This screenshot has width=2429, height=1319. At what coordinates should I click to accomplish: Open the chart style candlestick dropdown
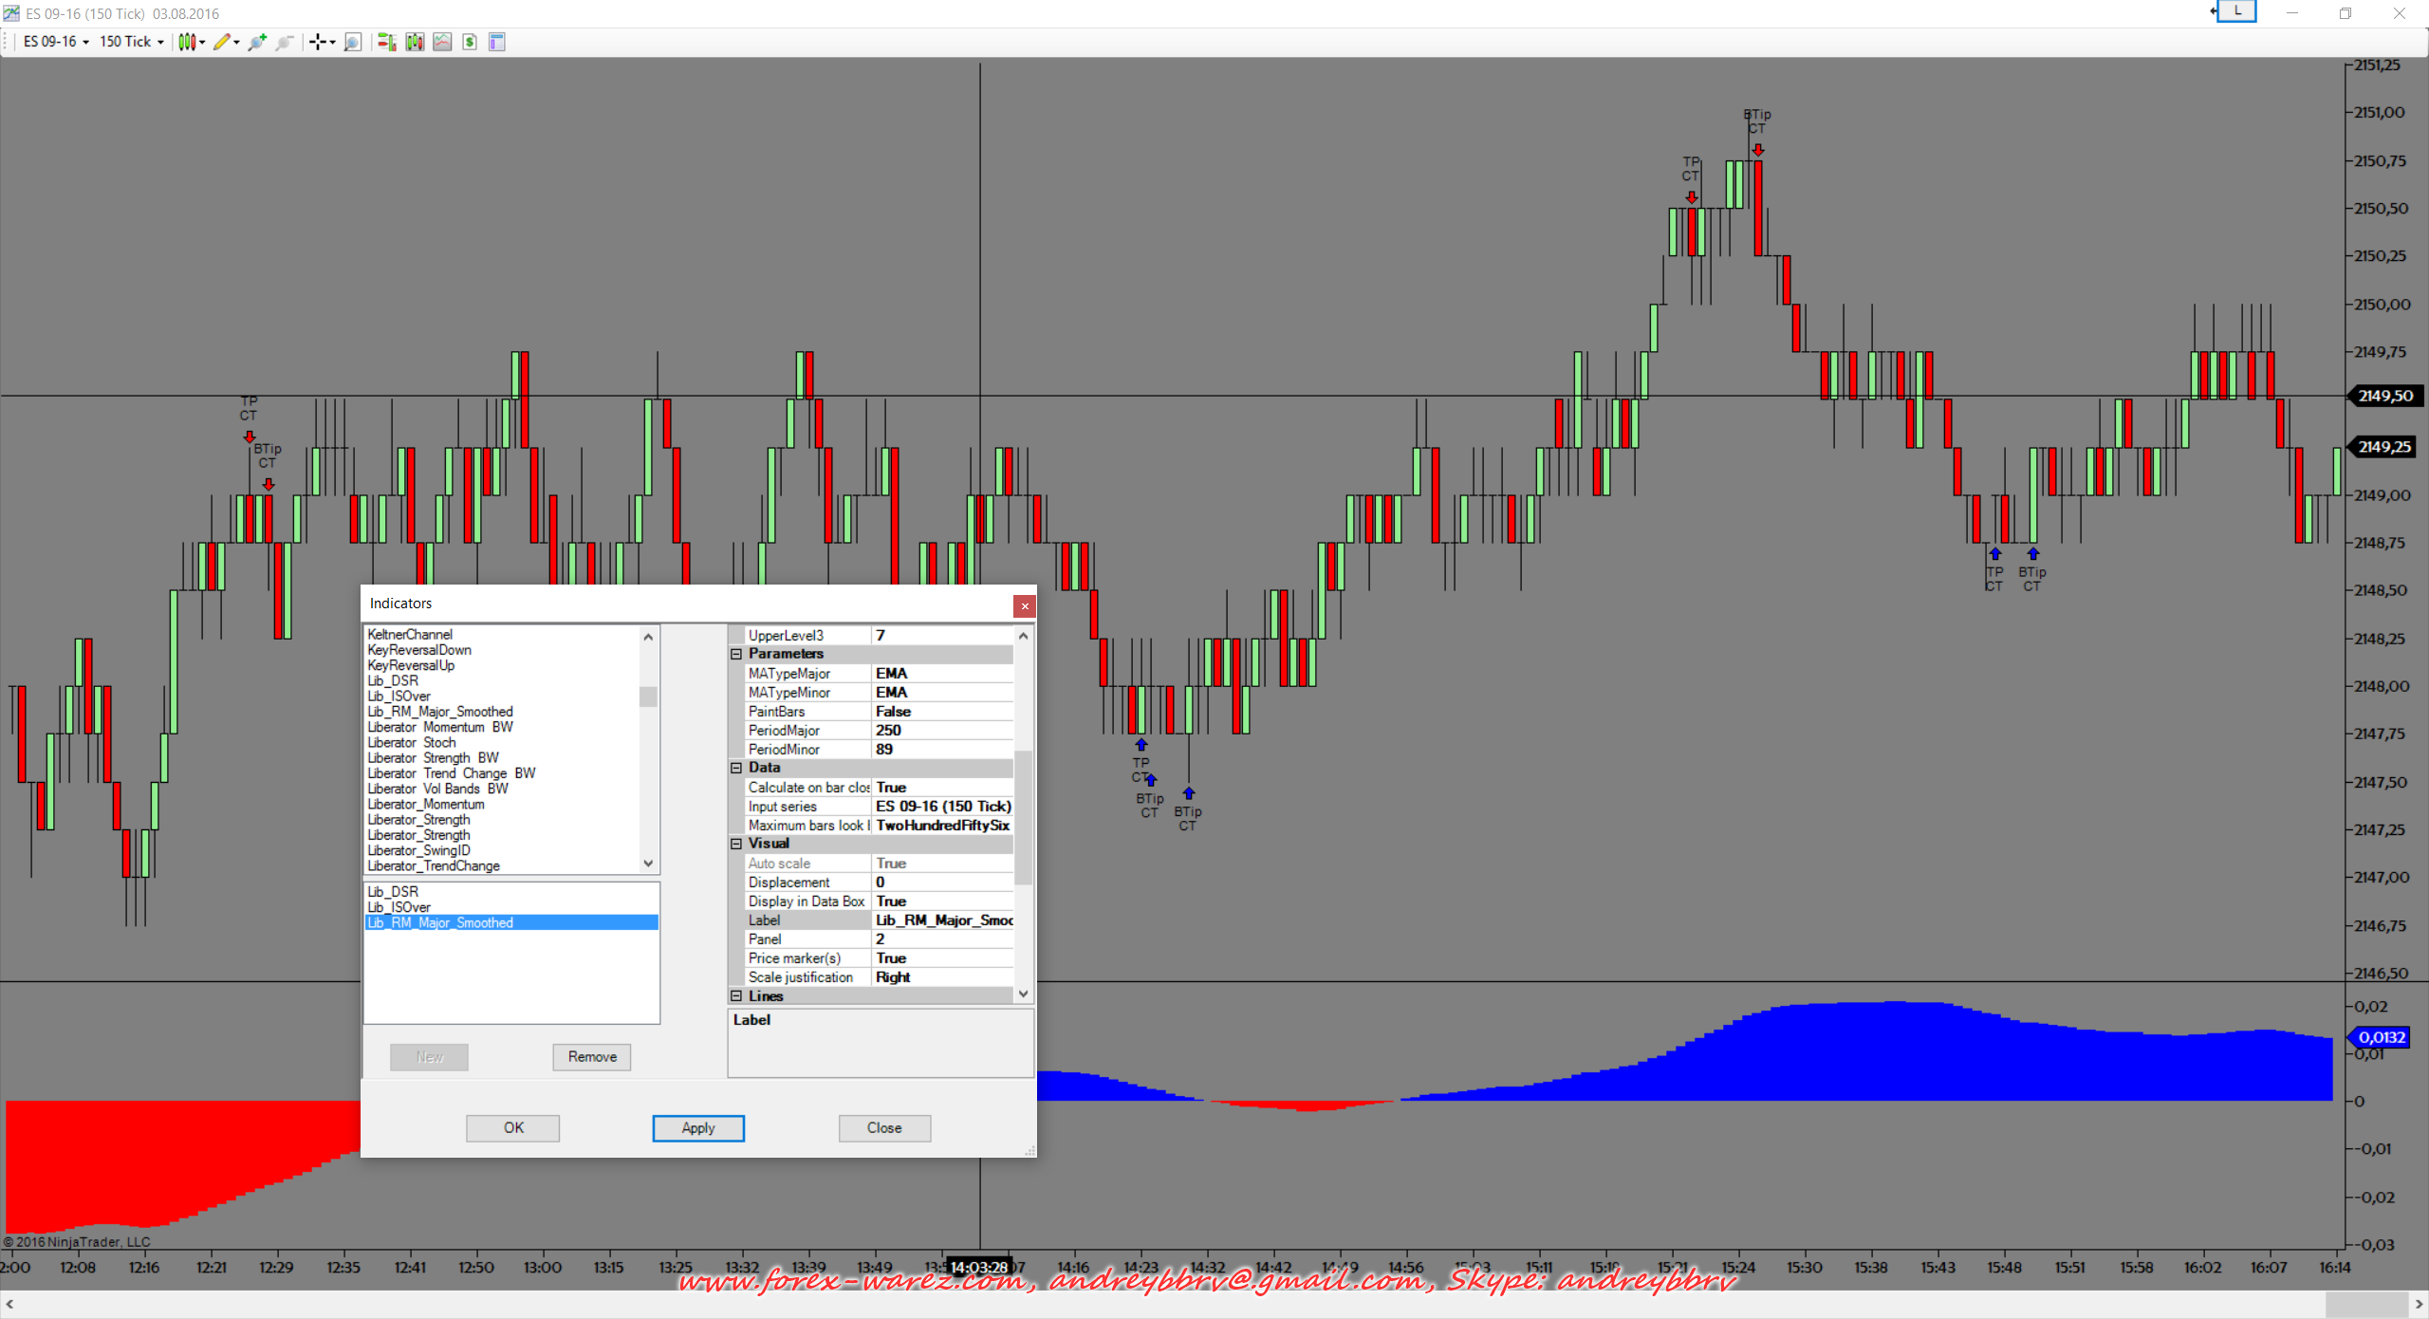tap(192, 42)
